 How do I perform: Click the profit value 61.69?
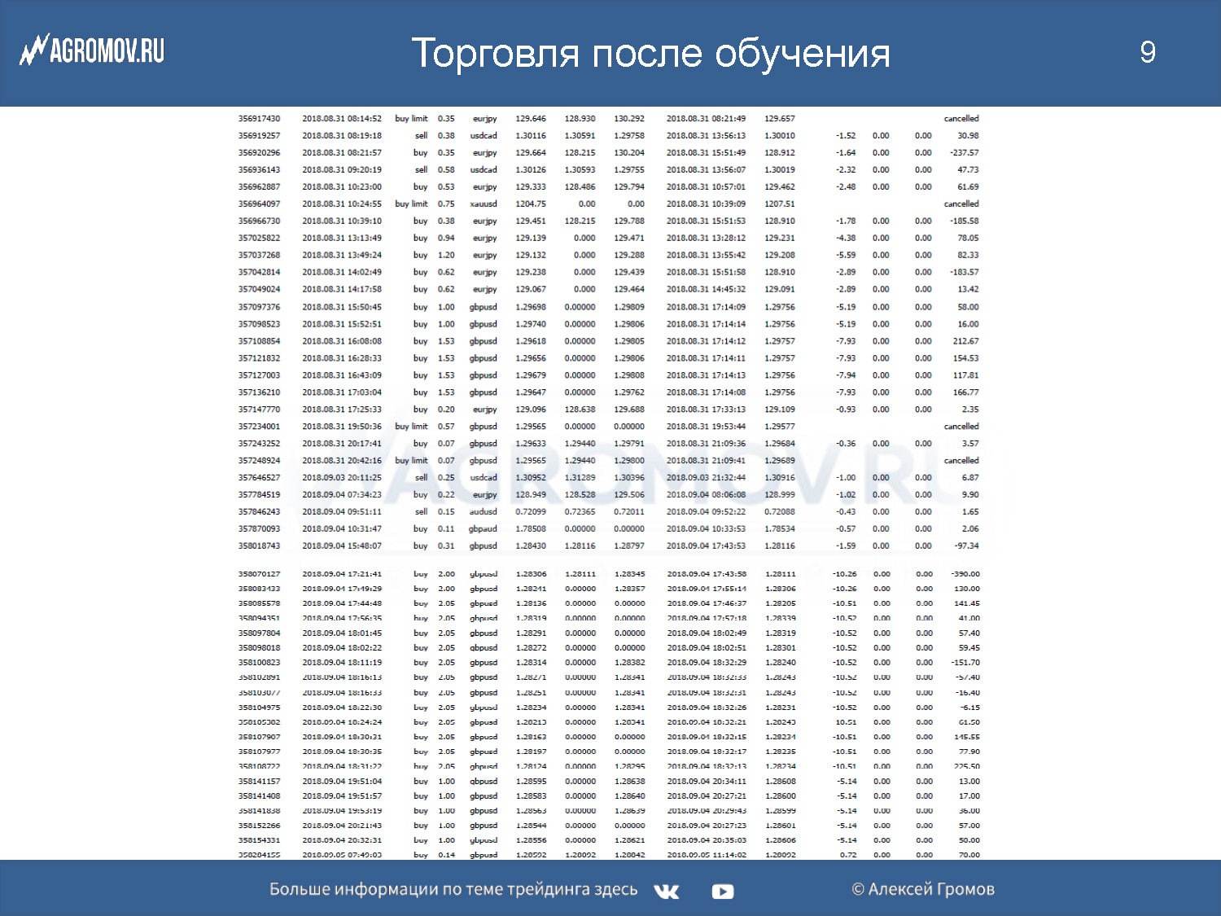point(968,187)
